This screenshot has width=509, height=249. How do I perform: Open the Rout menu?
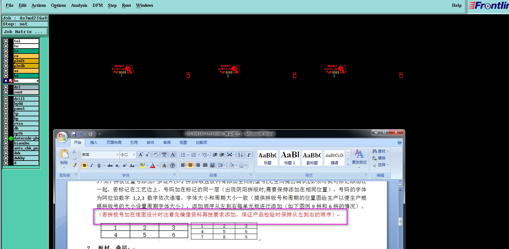click(126, 5)
